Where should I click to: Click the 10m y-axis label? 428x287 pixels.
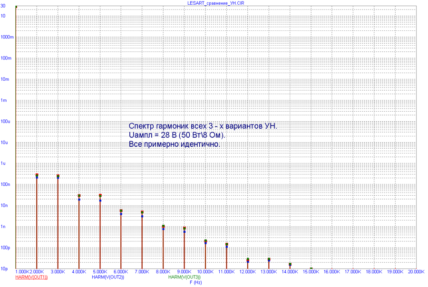point(5,79)
